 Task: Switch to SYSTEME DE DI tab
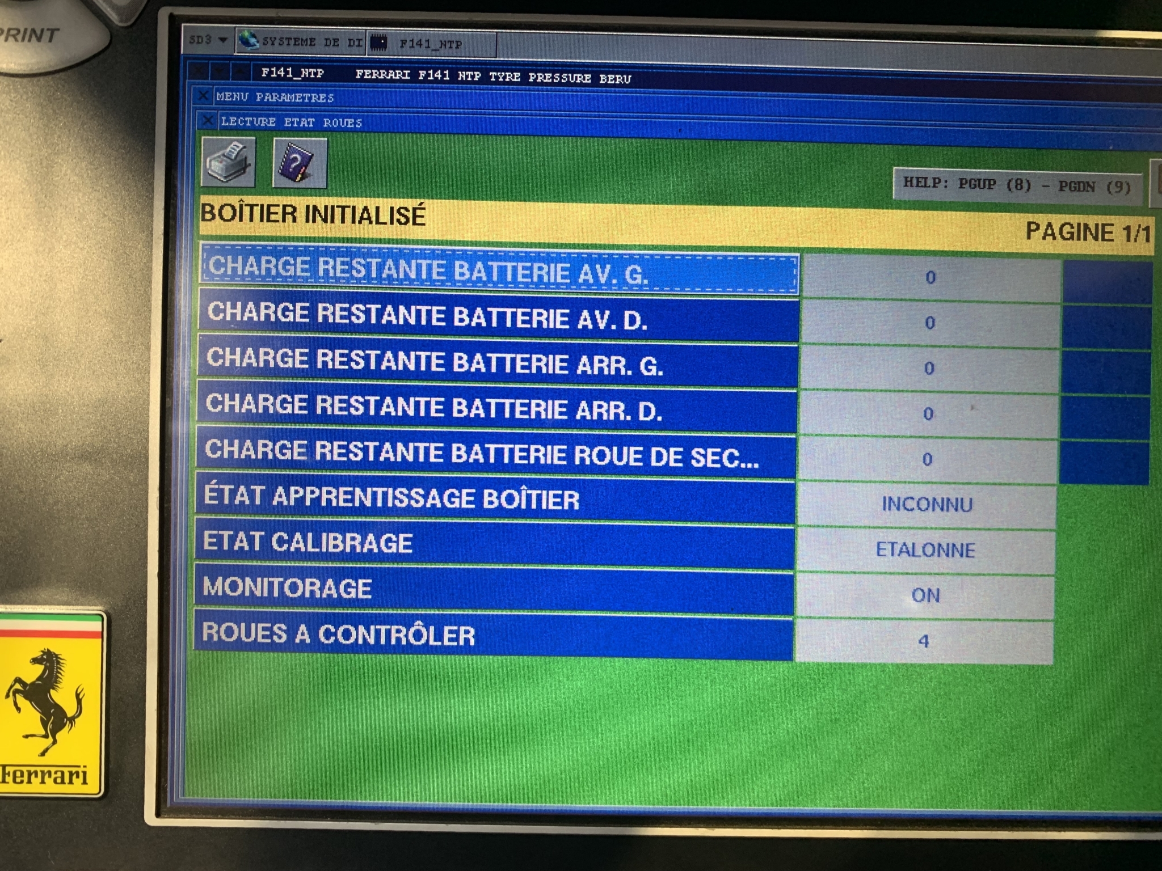[301, 42]
